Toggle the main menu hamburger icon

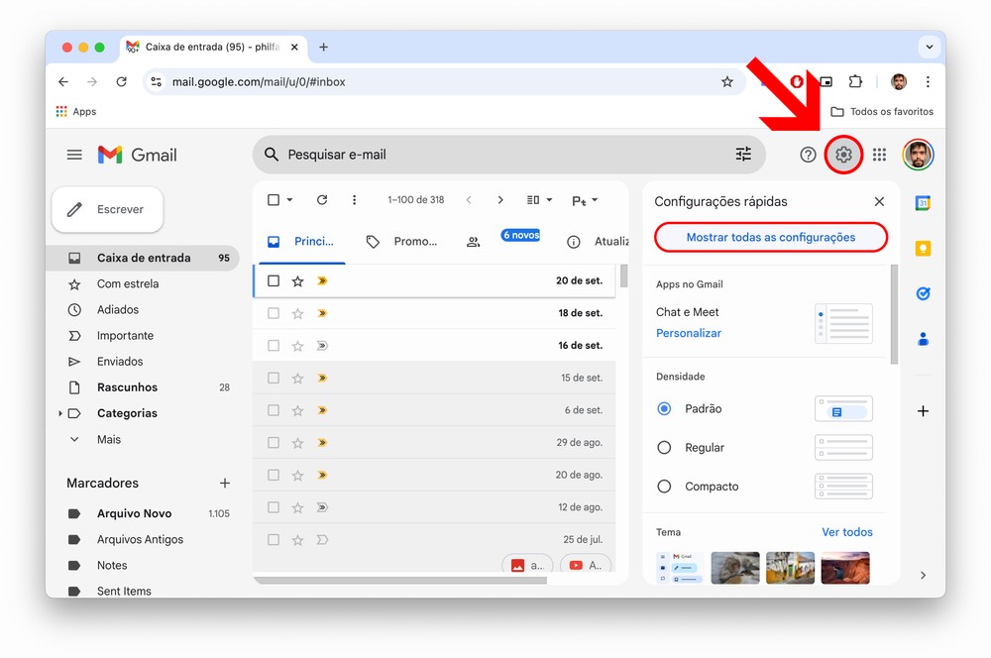74,155
